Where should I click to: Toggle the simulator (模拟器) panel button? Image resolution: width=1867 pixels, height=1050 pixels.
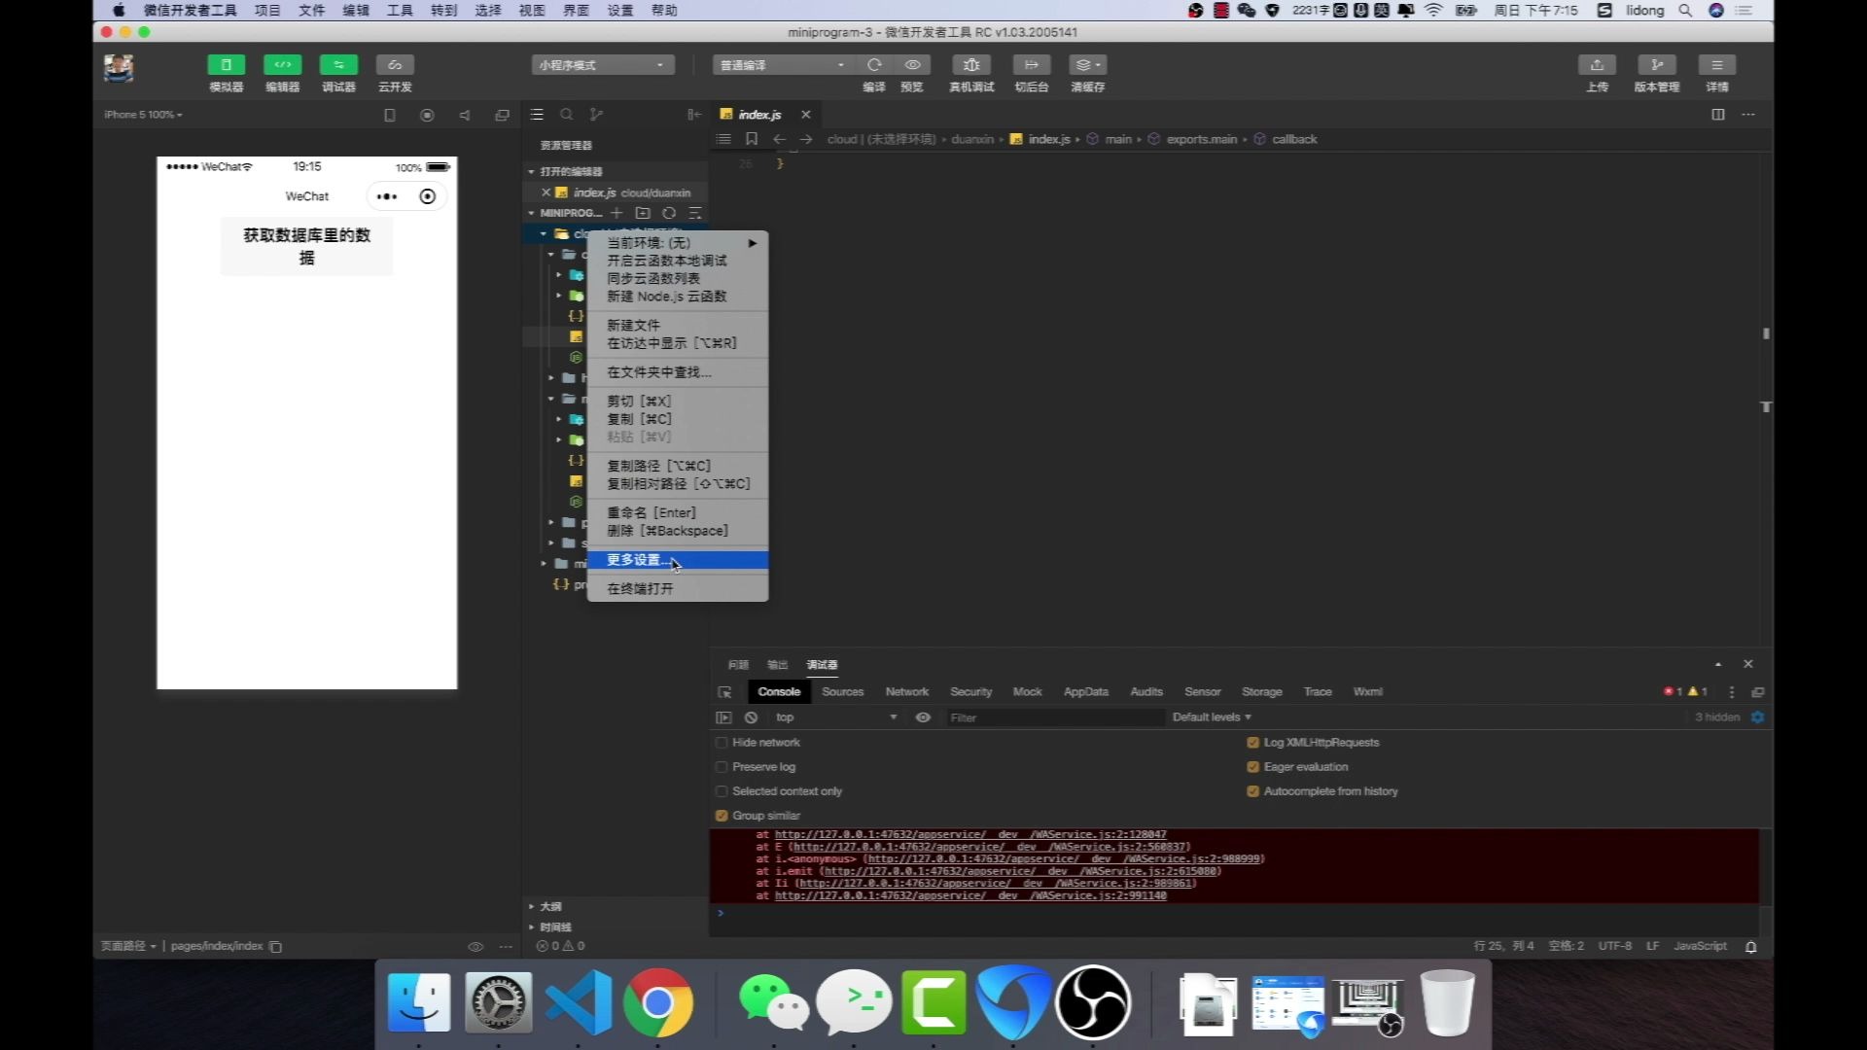point(226,65)
